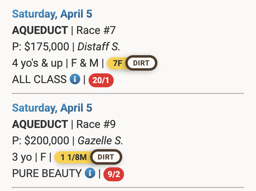Click the Distaff S. race name
Viewport: 256px width, 191px height.
click(99, 47)
